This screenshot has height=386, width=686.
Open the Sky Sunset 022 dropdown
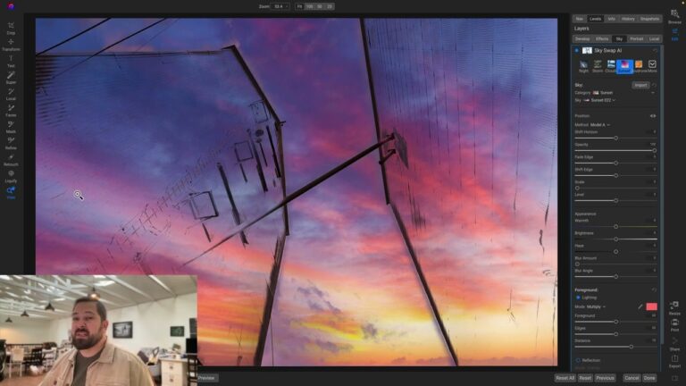pyautogui.click(x=599, y=100)
